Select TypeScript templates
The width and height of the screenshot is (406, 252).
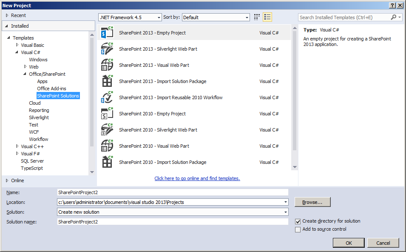pyautogui.click(x=32, y=168)
